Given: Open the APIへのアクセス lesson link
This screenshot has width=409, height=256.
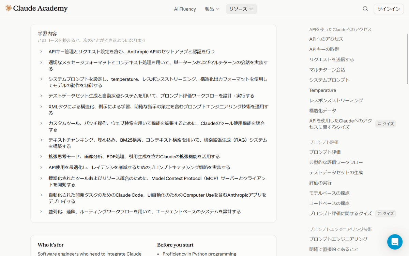Looking at the screenshot, I should point(326,39).
